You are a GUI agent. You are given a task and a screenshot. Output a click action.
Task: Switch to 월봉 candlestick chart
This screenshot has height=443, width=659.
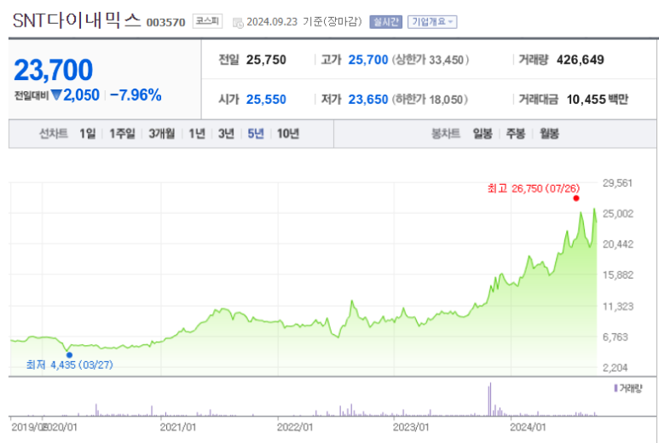coord(549,134)
